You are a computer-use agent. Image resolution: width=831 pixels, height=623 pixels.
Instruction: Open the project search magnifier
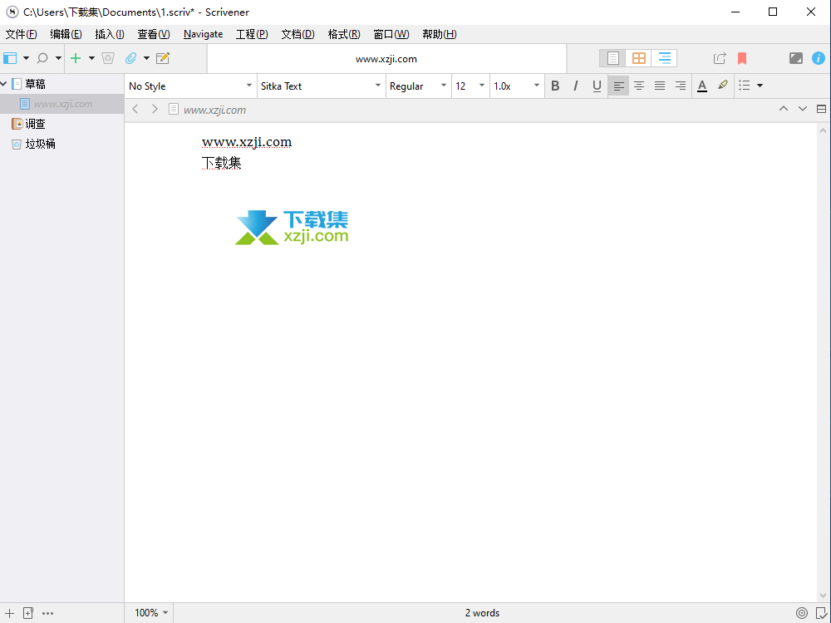[x=42, y=58]
